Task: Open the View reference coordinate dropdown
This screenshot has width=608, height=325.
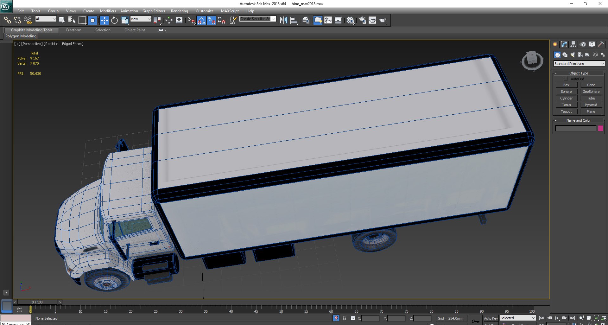Action: coord(141,19)
